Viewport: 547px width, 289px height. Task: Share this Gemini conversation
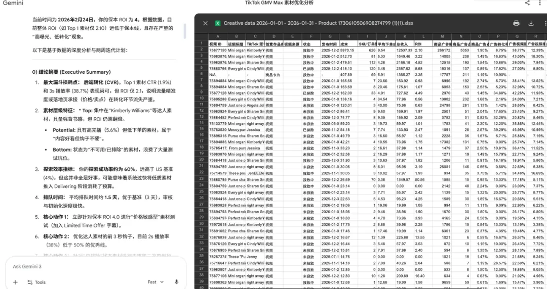pyautogui.click(x=527, y=3)
